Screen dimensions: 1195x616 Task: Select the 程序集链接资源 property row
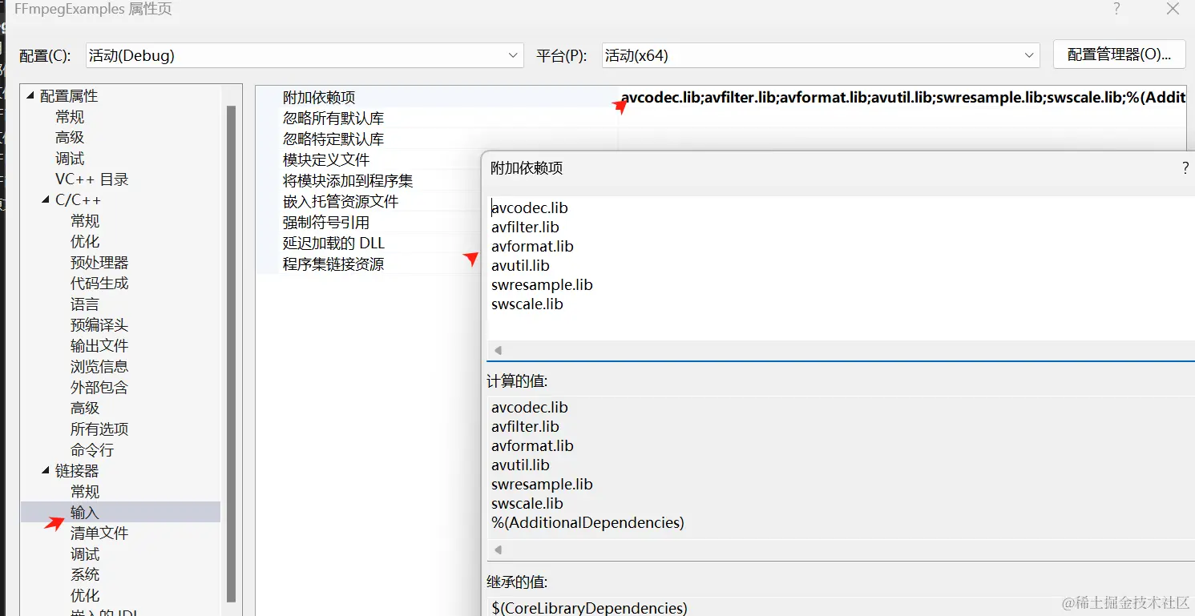point(333,264)
